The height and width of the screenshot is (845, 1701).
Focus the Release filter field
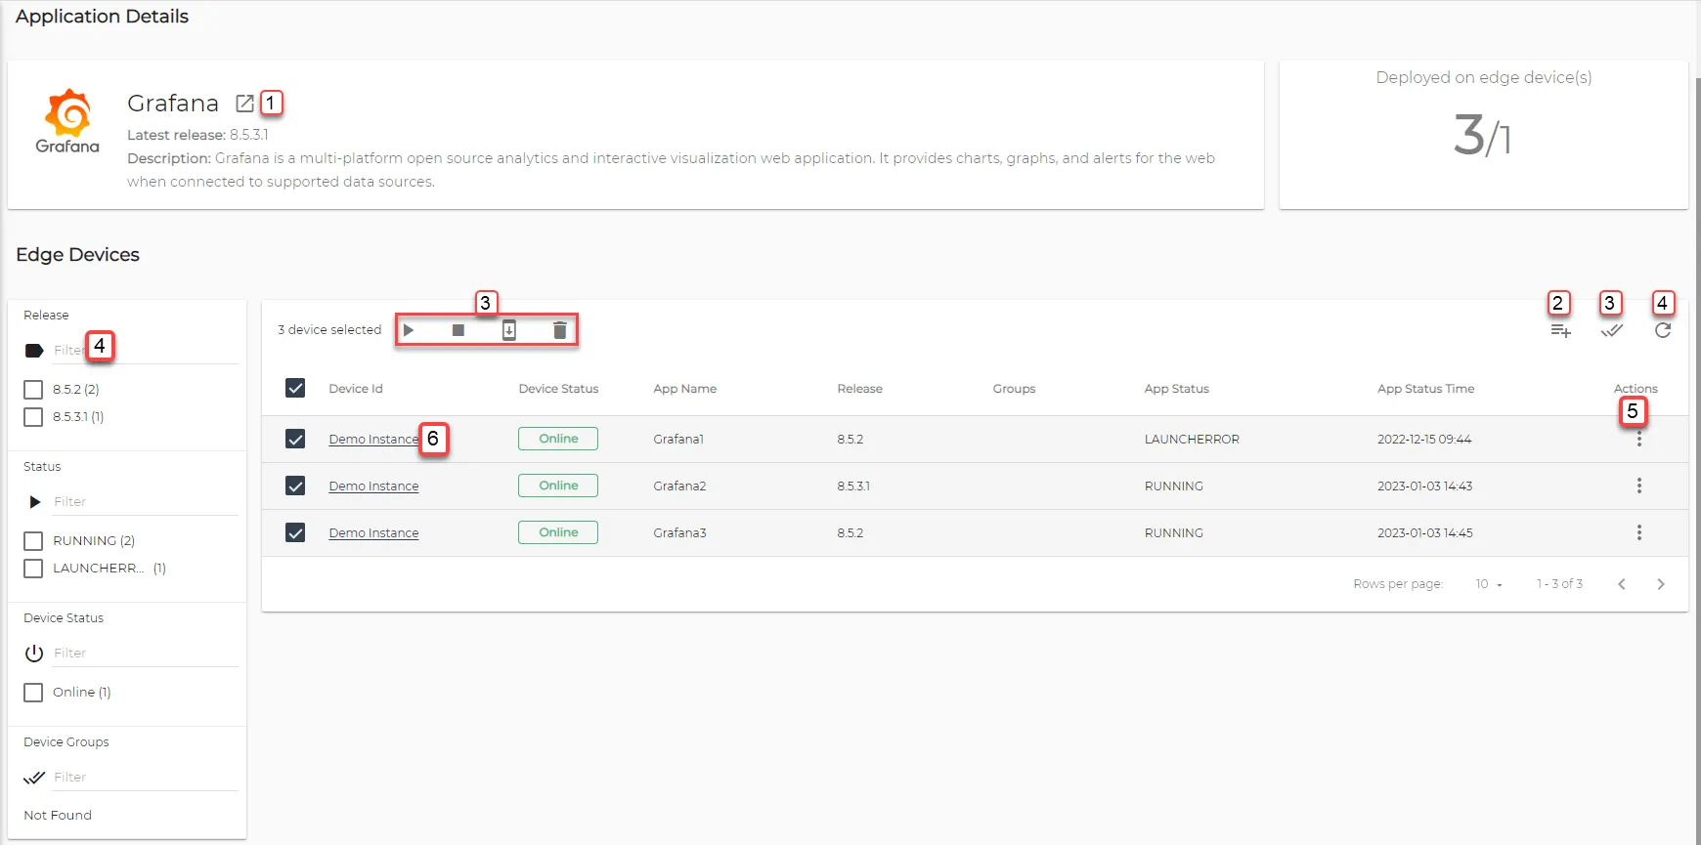click(x=145, y=350)
